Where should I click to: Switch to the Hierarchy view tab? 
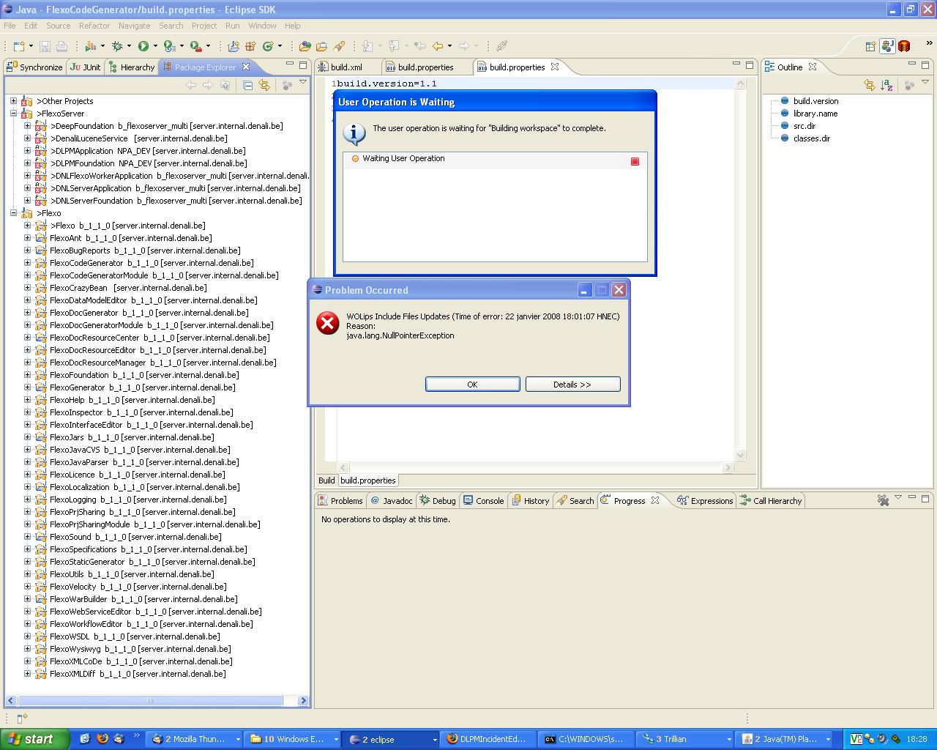[131, 67]
